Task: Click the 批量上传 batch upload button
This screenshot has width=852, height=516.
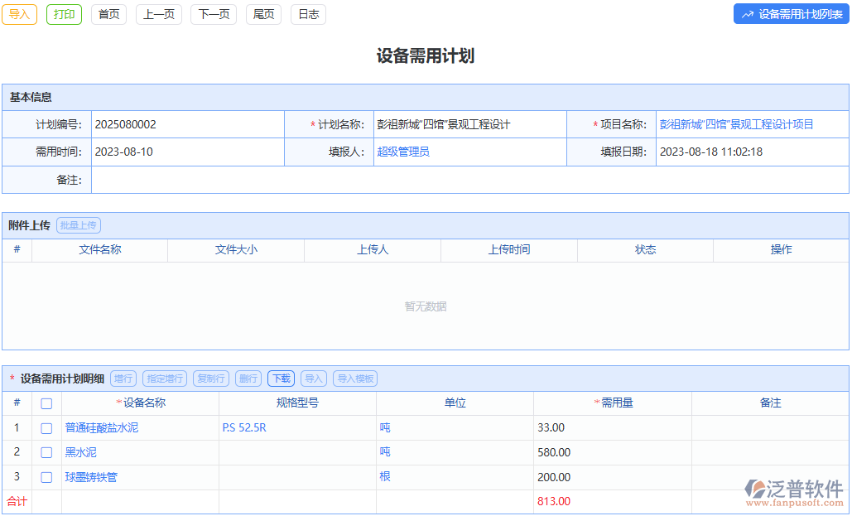Action: (x=78, y=224)
